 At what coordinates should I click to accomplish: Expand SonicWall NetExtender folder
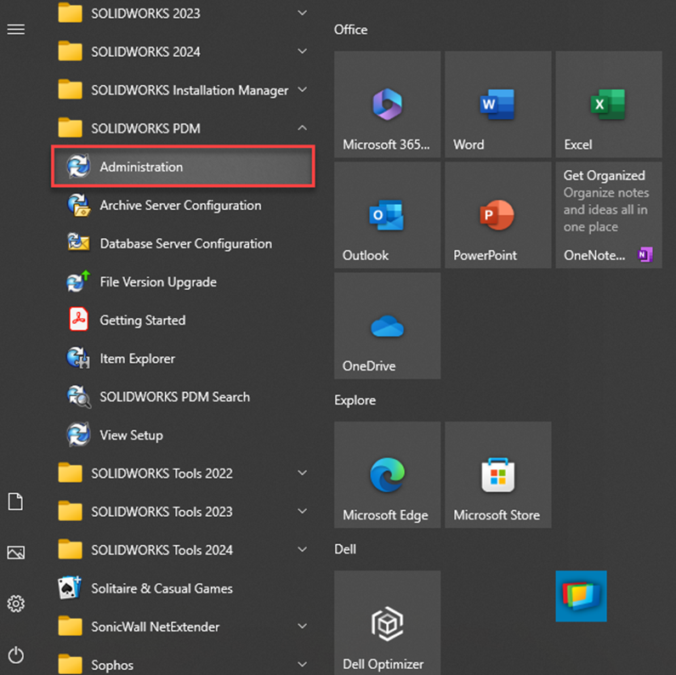point(183,627)
